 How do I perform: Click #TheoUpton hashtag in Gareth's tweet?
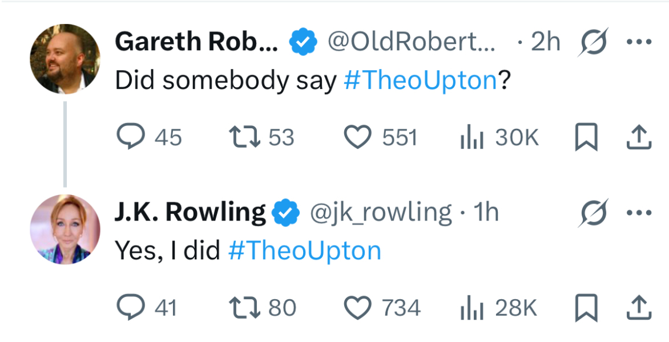click(x=421, y=81)
